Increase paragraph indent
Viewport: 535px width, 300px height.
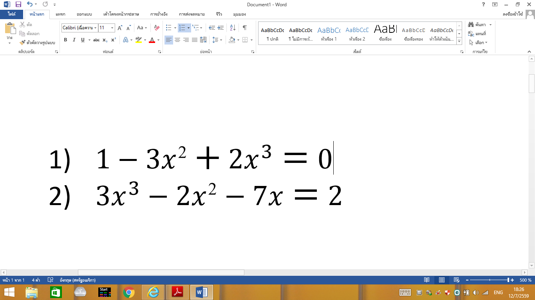click(x=221, y=28)
